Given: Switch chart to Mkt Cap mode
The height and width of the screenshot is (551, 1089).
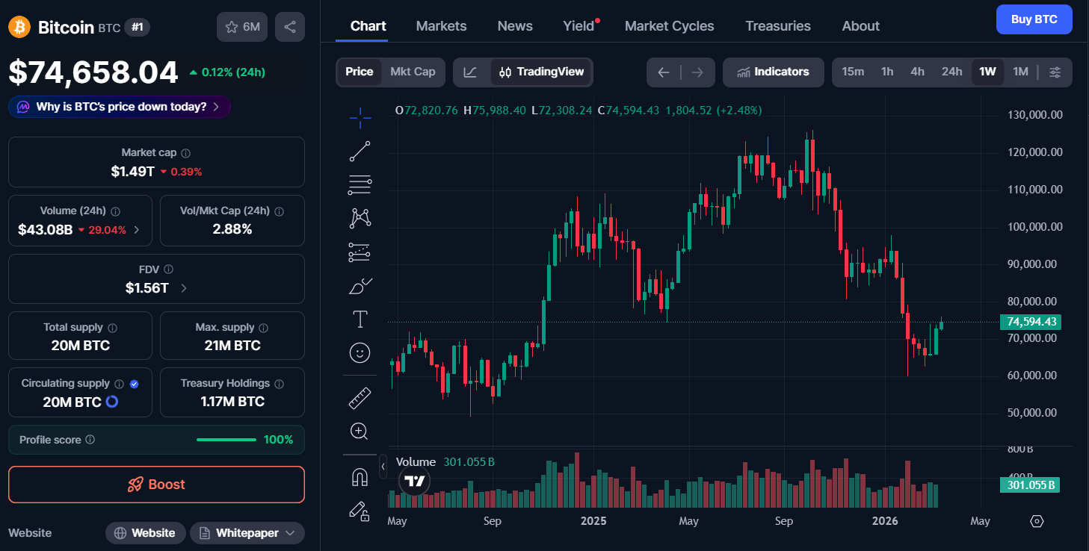Looking at the screenshot, I should (413, 72).
